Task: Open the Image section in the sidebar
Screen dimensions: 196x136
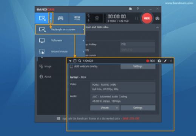Action: click(x=48, y=66)
